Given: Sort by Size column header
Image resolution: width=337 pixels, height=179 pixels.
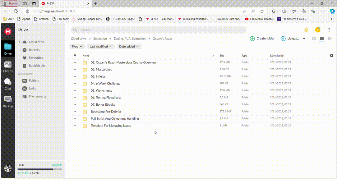Looking at the screenshot, I should [222, 56].
